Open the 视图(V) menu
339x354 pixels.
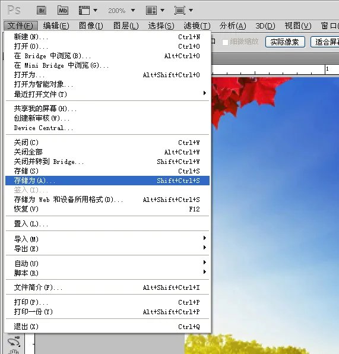click(298, 26)
